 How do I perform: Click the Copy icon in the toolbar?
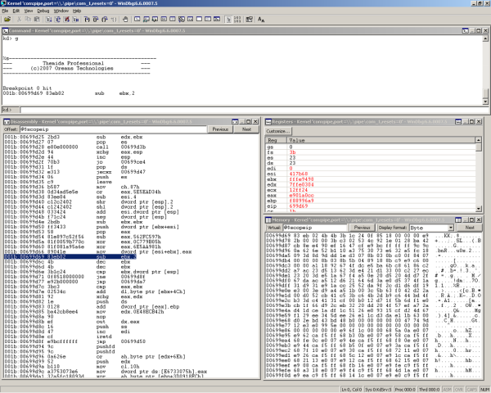point(28,20)
